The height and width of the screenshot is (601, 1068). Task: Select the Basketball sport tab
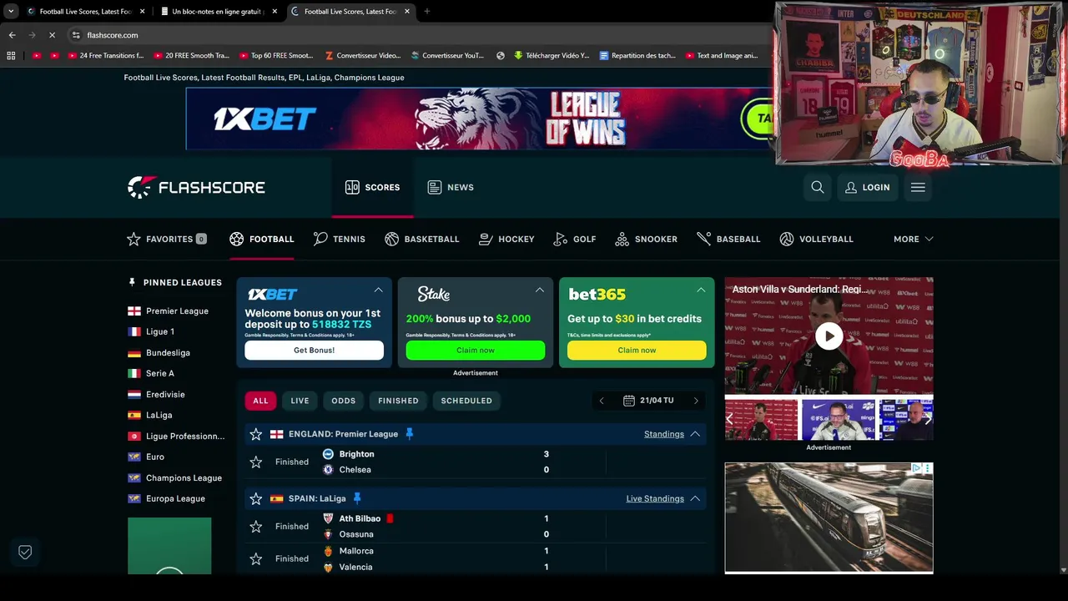(x=422, y=239)
